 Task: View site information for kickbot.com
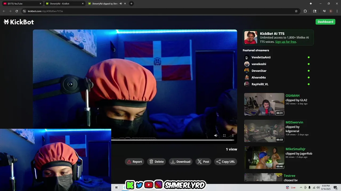24,11
